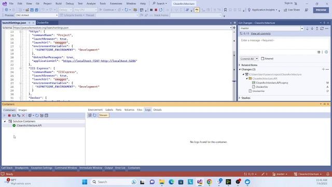The height and width of the screenshot is (187, 332).
Task: Open the Ports tab for container
Action: [119, 110]
